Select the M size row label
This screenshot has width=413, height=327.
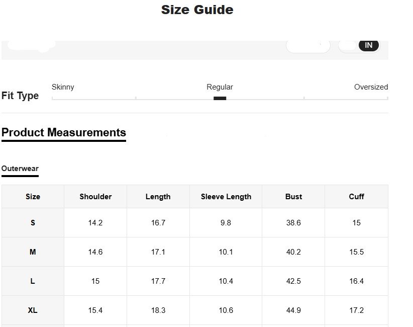tap(33, 252)
